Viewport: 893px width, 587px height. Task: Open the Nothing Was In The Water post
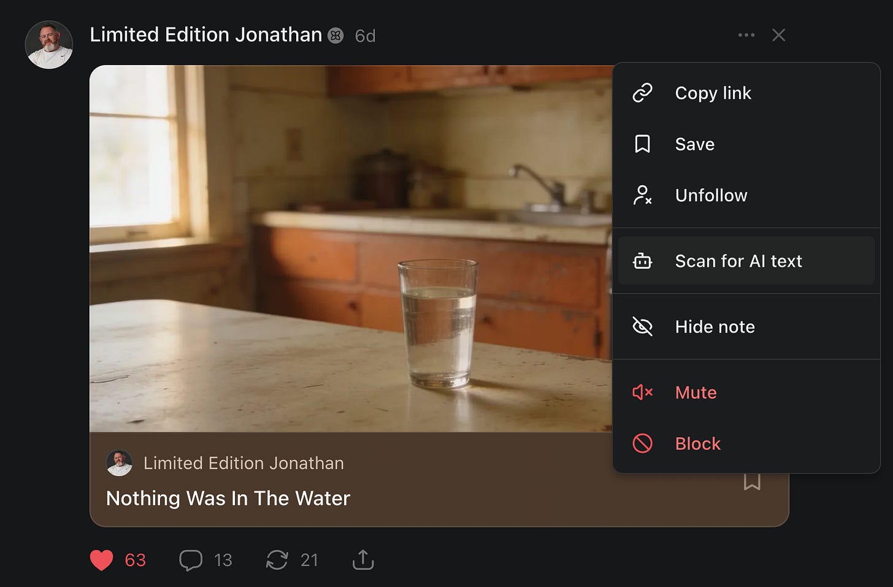click(x=228, y=498)
